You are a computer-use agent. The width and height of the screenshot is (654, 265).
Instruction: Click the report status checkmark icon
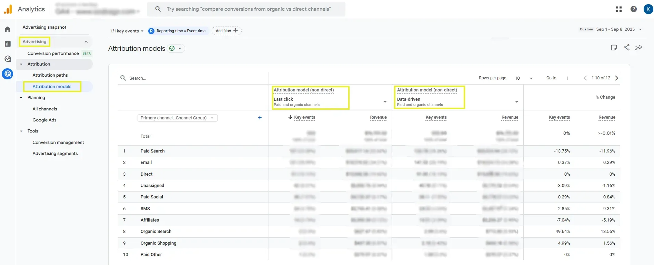[x=172, y=48]
